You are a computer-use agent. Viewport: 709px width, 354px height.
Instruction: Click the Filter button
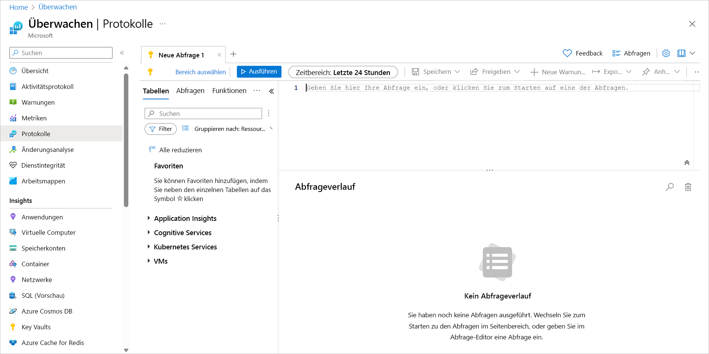[161, 129]
